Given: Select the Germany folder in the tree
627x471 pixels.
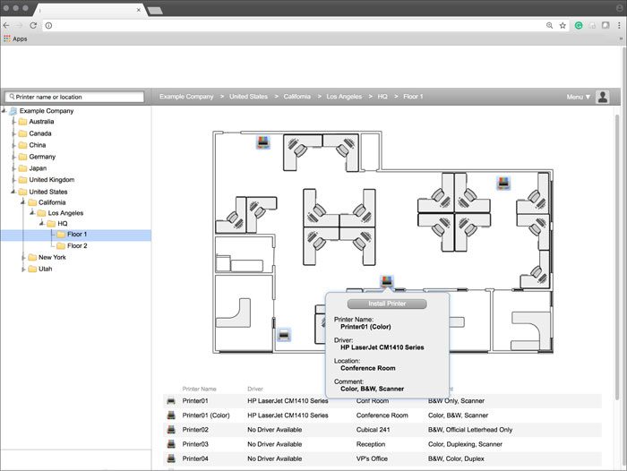Looking at the screenshot, I should [41, 157].
